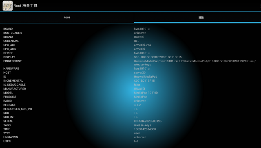This screenshot has height=148, width=261.
Task: Click the DISPLAY label
Action: (x=9, y=57)
